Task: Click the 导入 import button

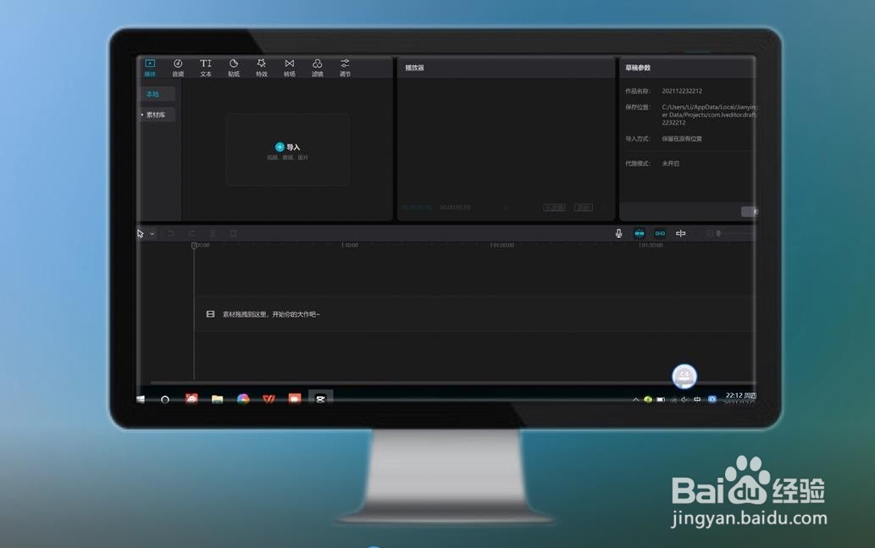Action: pyautogui.click(x=287, y=147)
